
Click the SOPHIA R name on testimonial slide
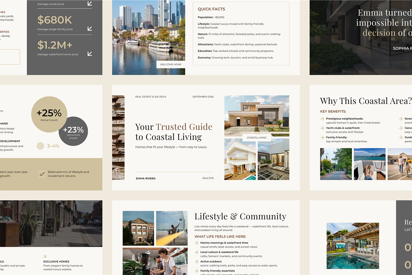pos(402,48)
